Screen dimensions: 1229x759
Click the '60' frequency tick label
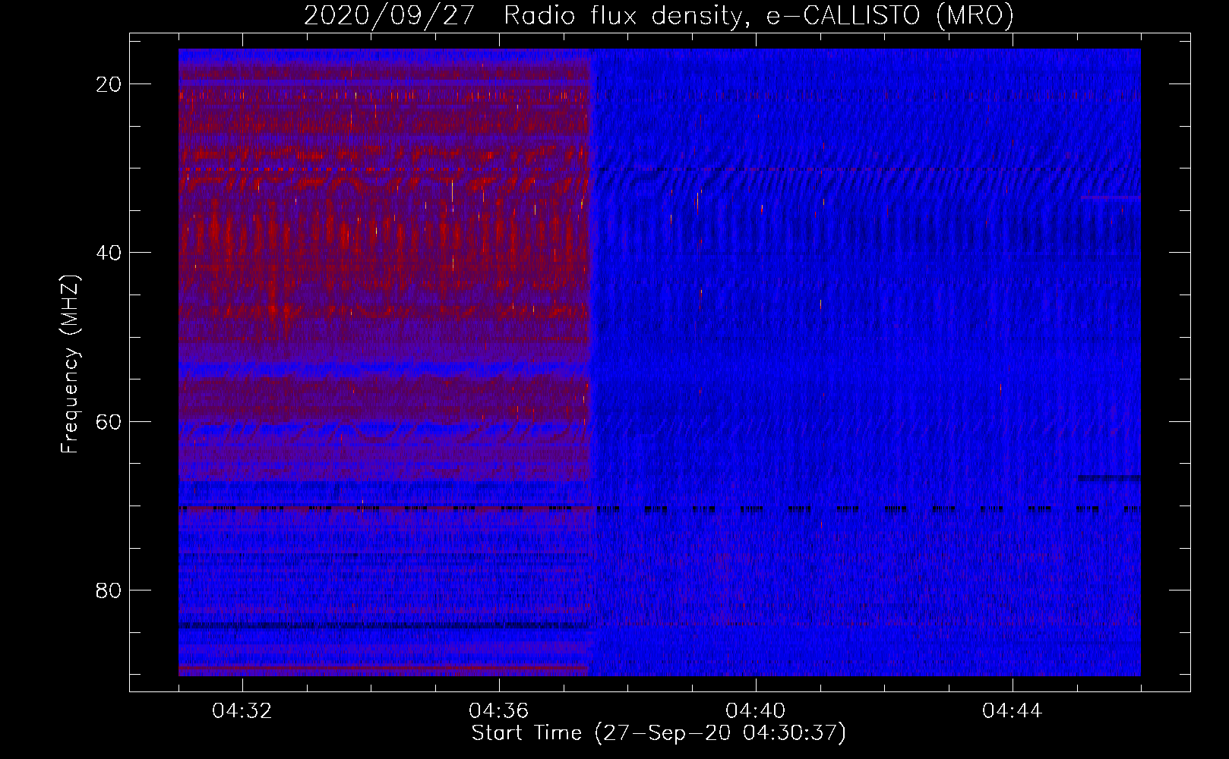click(109, 421)
